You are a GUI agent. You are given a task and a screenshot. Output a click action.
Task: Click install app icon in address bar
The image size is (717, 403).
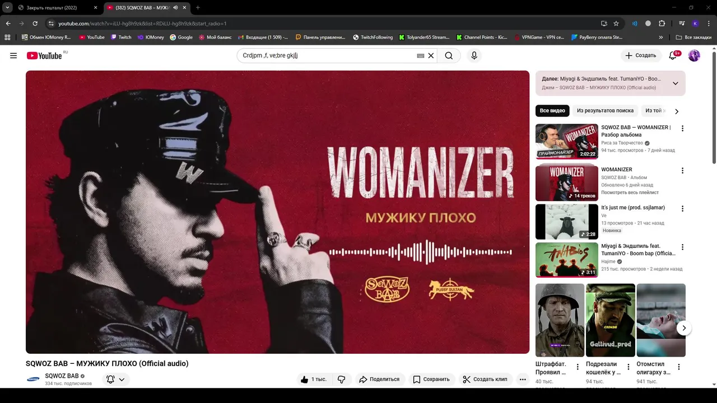[x=604, y=24]
